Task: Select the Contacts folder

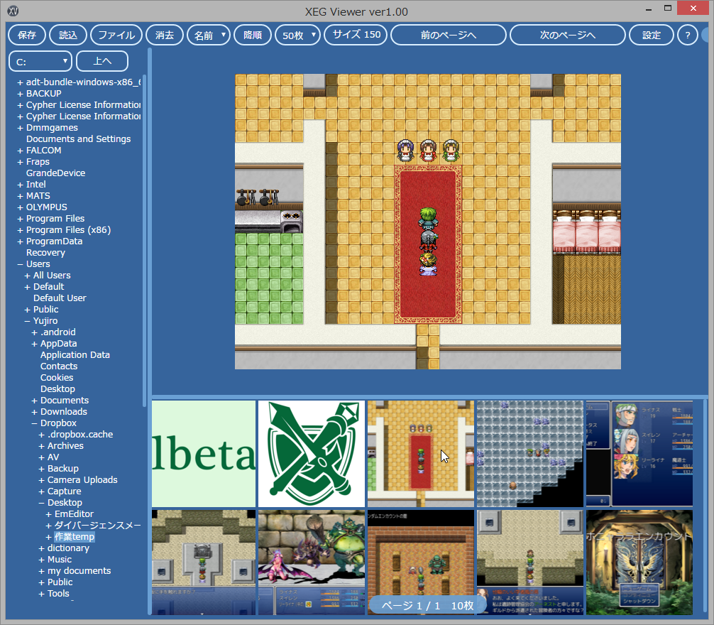Action: [59, 366]
